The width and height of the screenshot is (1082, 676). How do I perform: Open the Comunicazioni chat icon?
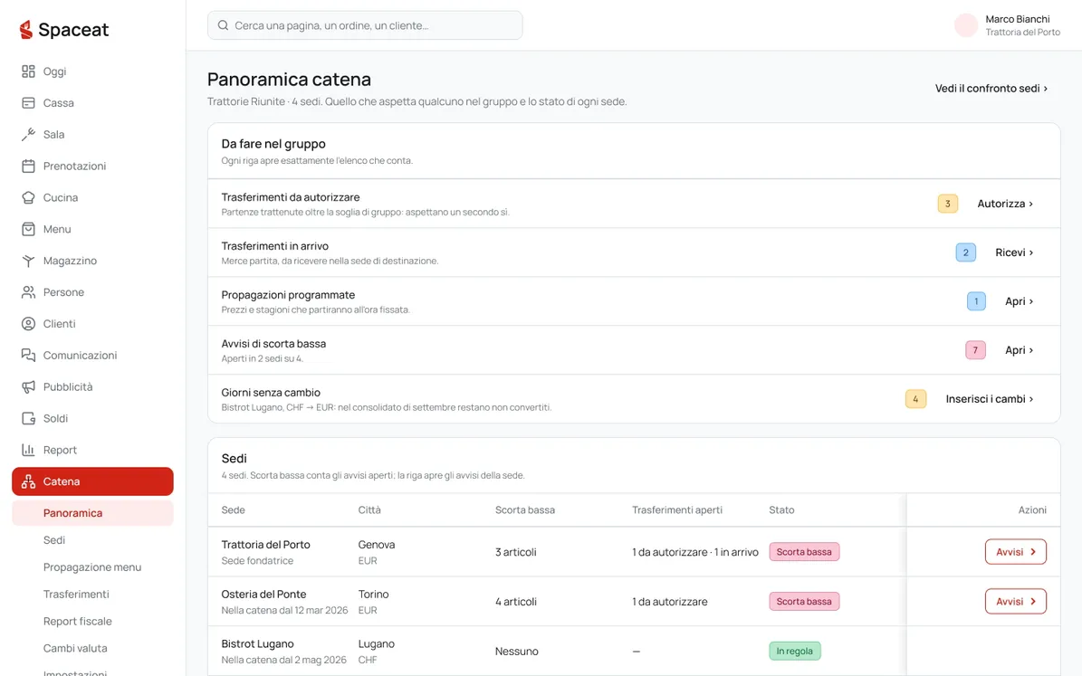pyautogui.click(x=28, y=356)
